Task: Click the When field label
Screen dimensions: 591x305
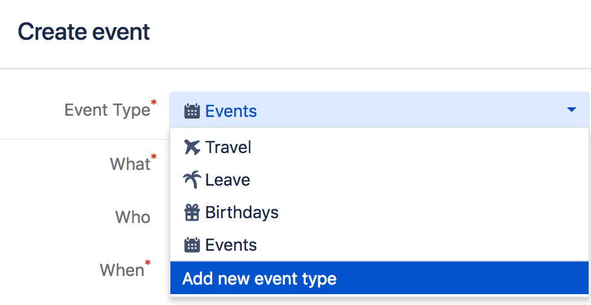Action: pyautogui.click(x=121, y=270)
